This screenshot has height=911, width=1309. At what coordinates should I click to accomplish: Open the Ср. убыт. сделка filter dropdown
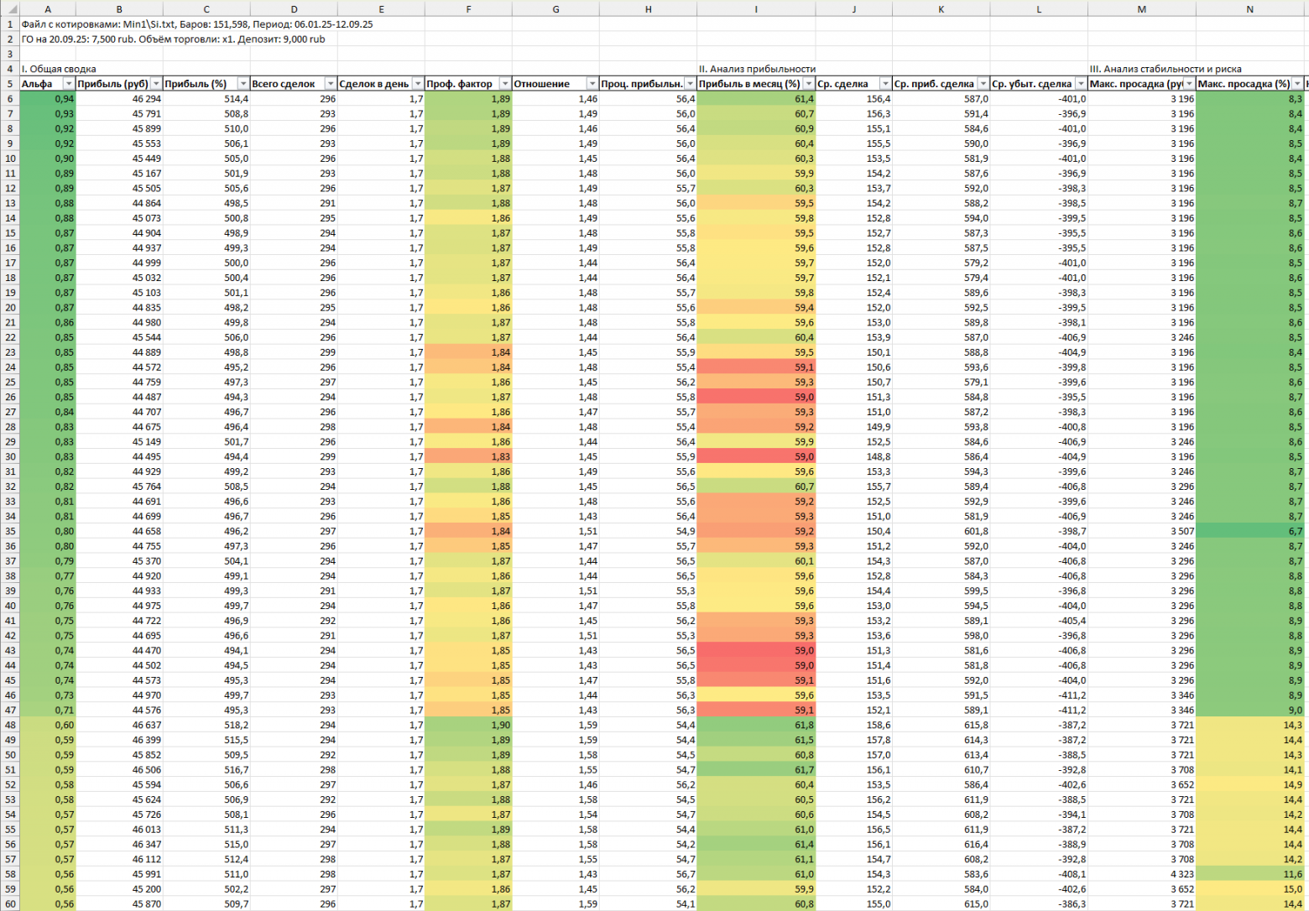(x=1081, y=84)
